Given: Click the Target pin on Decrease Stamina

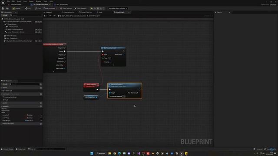Looking at the screenshot, I should [x=110, y=93].
